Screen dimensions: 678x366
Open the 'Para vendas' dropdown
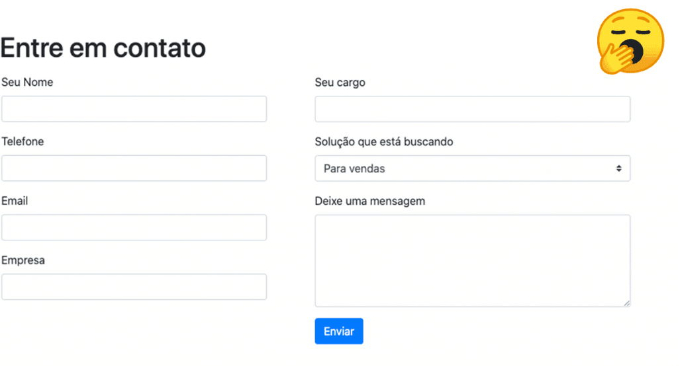pyautogui.click(x=472, y=168)
